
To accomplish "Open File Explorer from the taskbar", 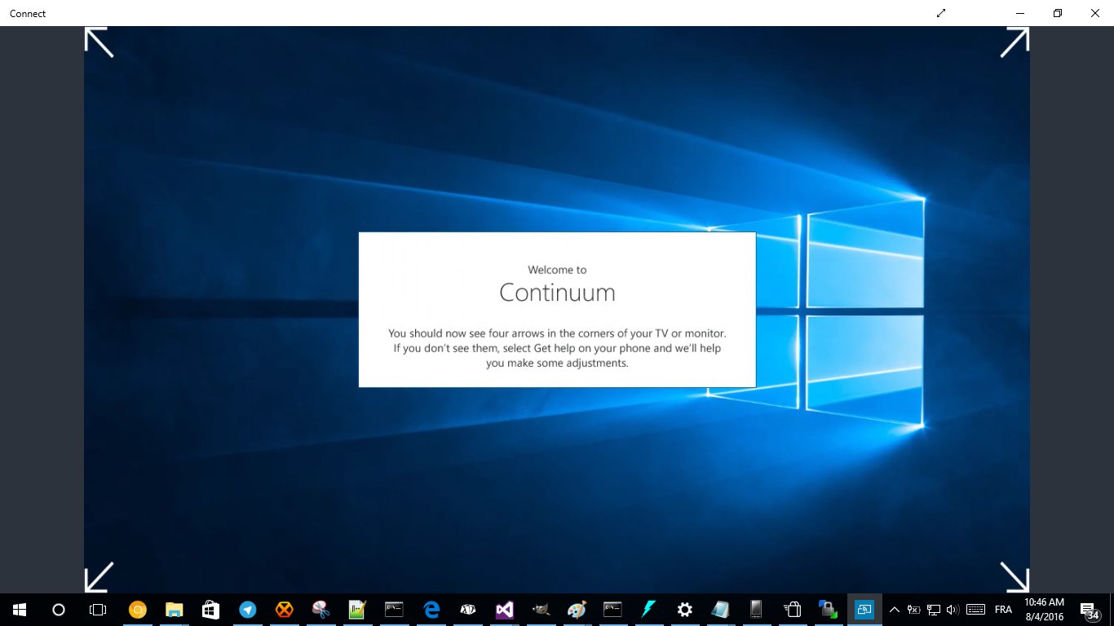I will [174, 610].
